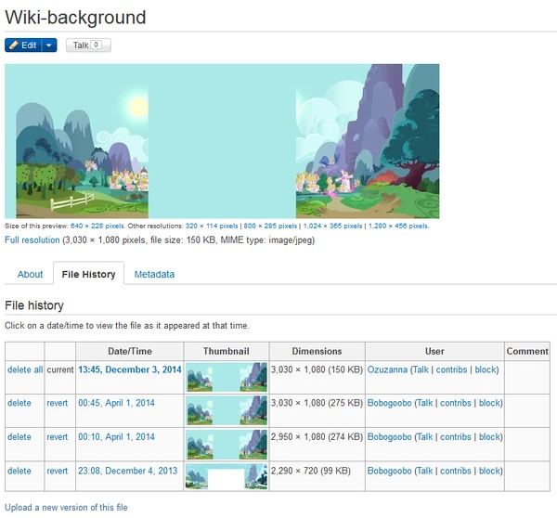Click the Comment column header
The height and width of the screenshot is (518, 557).
pyautogui.click(x=527, y=352)
